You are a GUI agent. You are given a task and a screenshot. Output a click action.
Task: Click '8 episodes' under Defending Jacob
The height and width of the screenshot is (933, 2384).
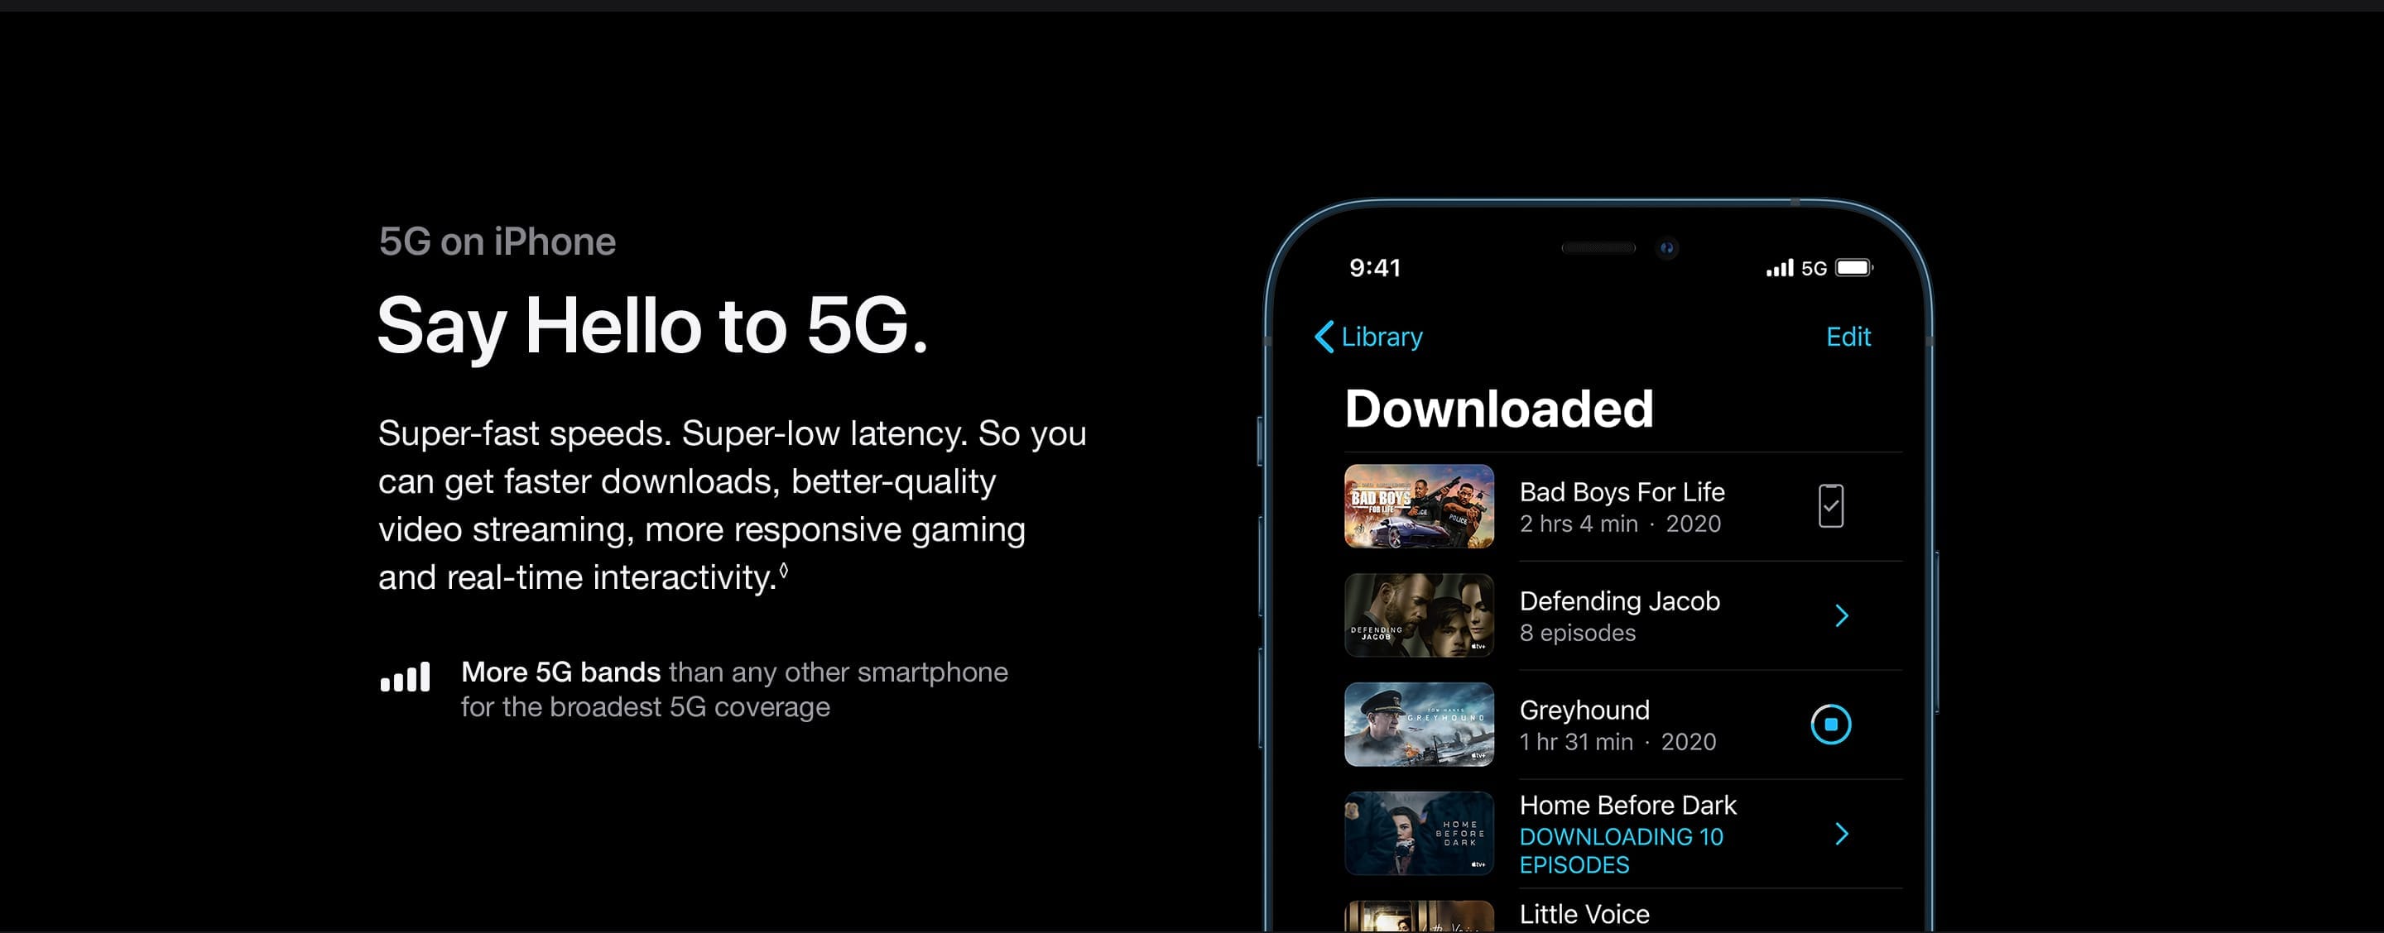point(1577,634)
